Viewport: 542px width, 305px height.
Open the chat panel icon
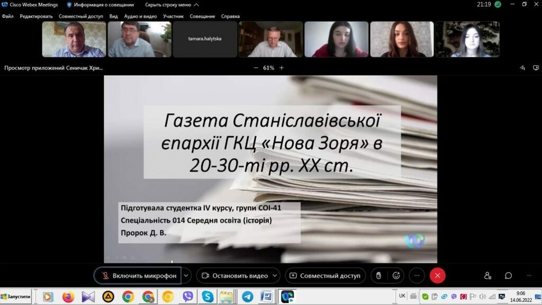pos(508,276)
